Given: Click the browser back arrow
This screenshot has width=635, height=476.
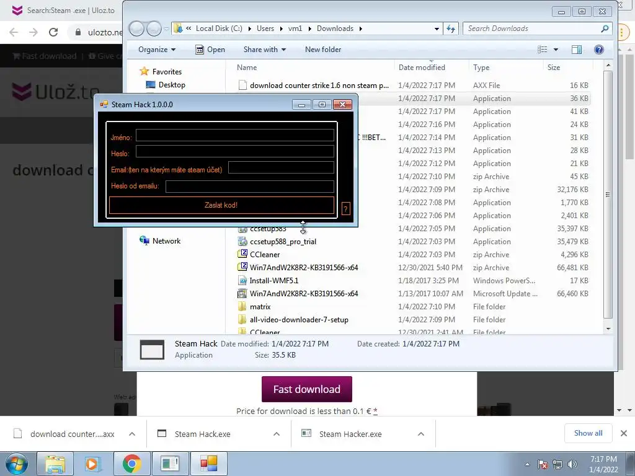Looking at the screenshot, I should coord(14,32).
